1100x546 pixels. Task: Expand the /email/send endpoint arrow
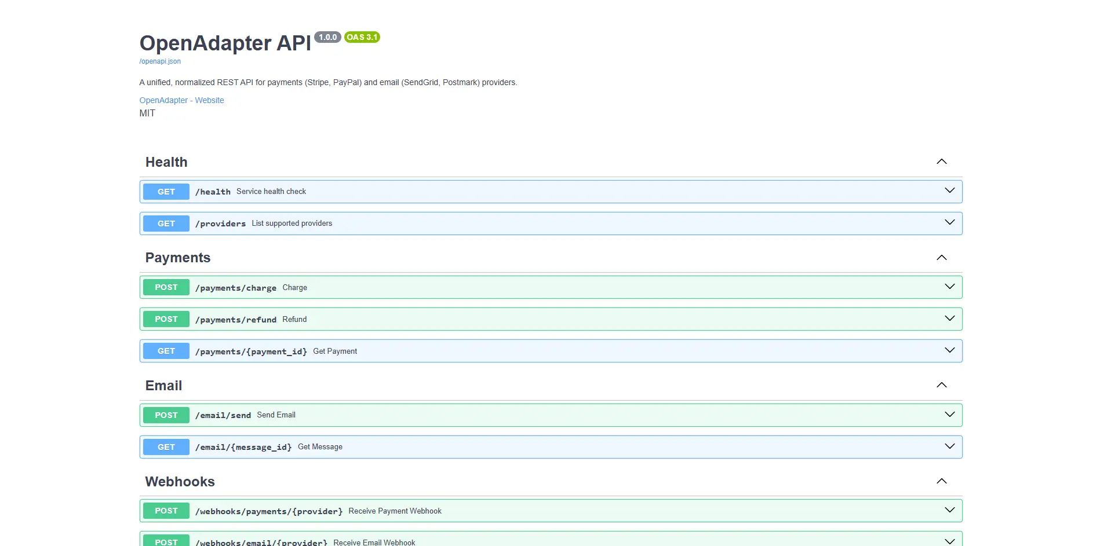click(x=950, y=415)
